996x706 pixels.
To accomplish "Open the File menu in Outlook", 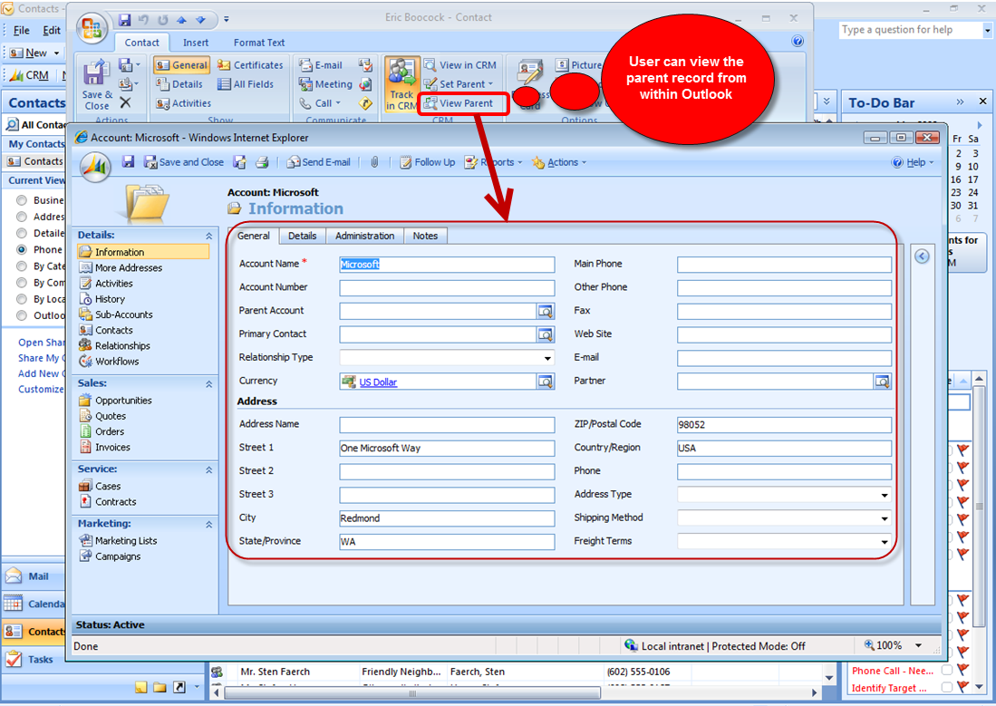I will [x=21, y=30].
